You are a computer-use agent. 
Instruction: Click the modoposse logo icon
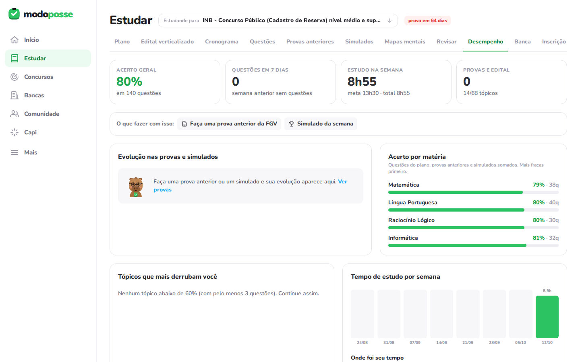click(14, 14)
